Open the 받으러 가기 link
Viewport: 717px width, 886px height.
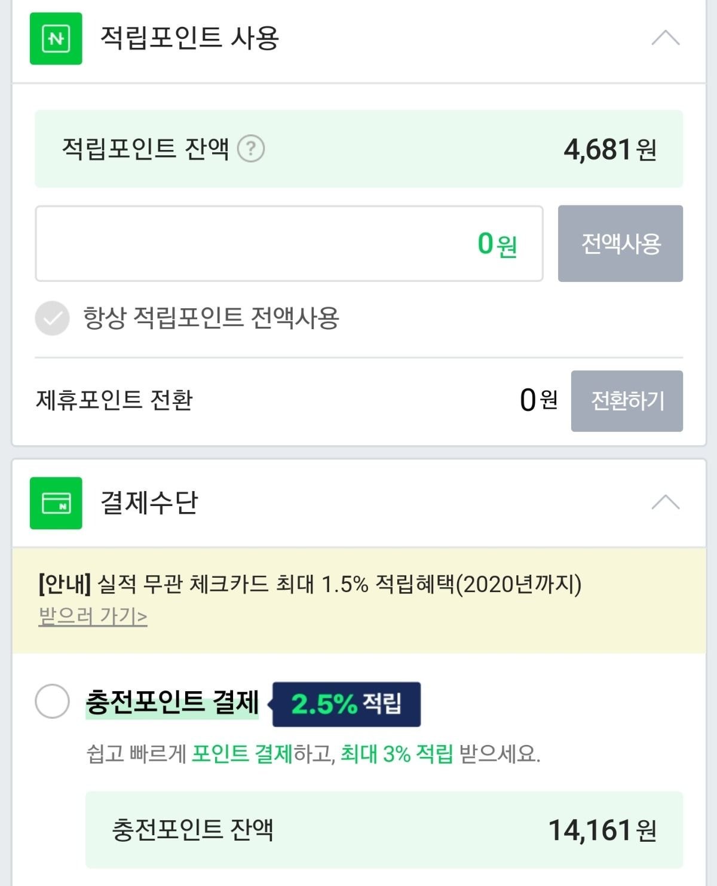pos(93,616)
